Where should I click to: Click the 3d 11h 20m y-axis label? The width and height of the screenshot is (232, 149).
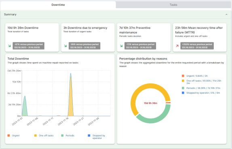[x=15, y=105]
